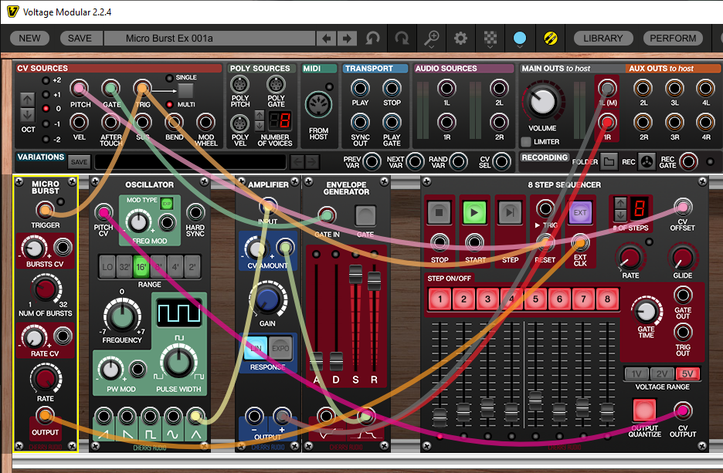723x473 pixels.
Task: Click the top toolbar SAVE button
Action: pyautogui.click(x=80, y=39)
